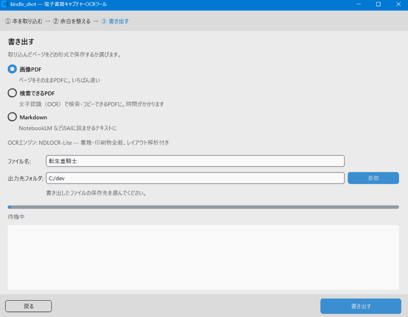408x317 pixels.
Task: Click the 検索できるPDF label text
Action: [37, 94]
